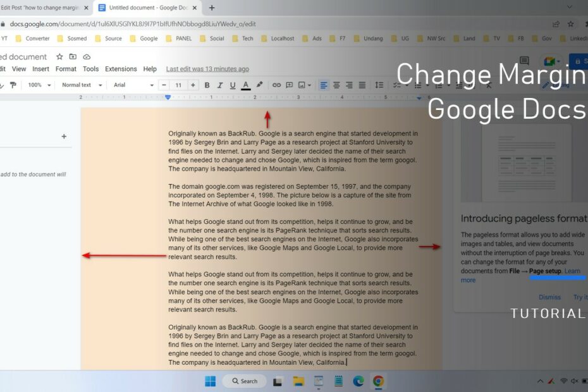Viewport: 588px width, 392px height.
Task: Open the Normal text styles dropdown
Action: click(82, 85)
